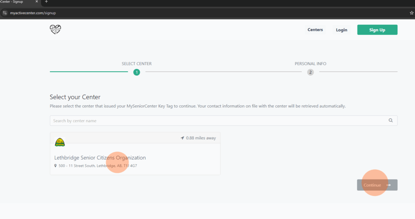Open a new browser tab
415x219 pixels.
point(46,2)
